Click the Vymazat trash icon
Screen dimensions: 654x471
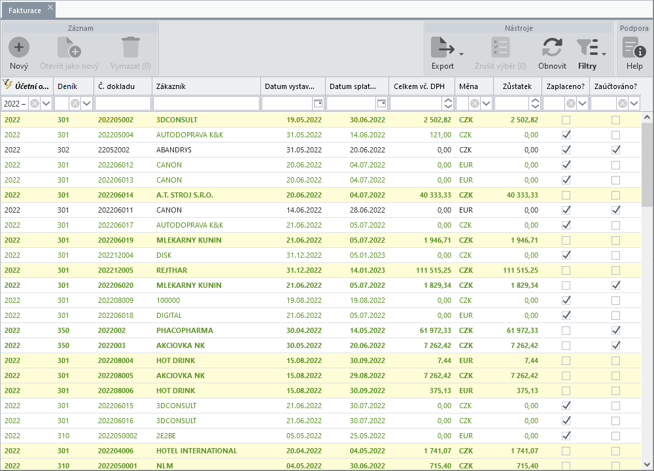131,47
